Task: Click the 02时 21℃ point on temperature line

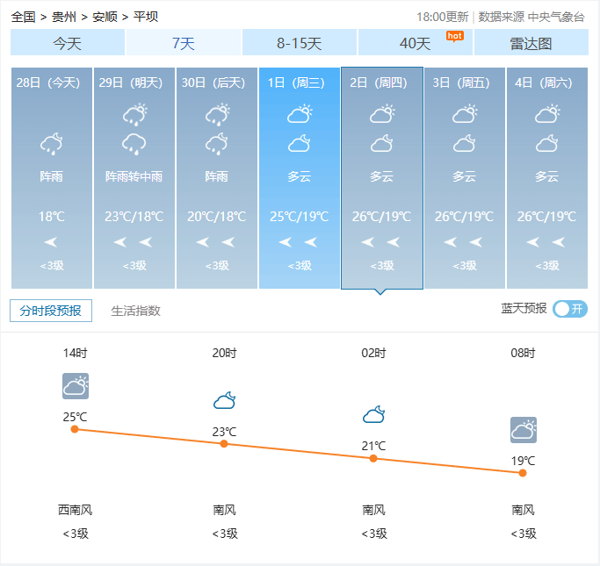Action: coord(373,458)
